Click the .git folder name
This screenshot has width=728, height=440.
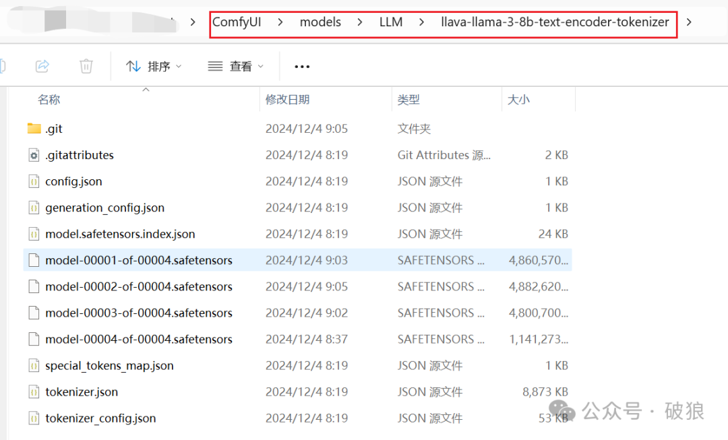[x=54, y=129]
